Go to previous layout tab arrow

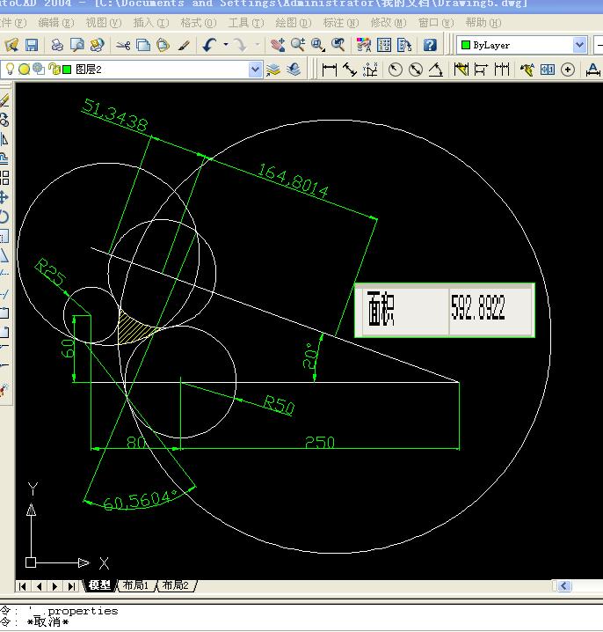point(39,586)
